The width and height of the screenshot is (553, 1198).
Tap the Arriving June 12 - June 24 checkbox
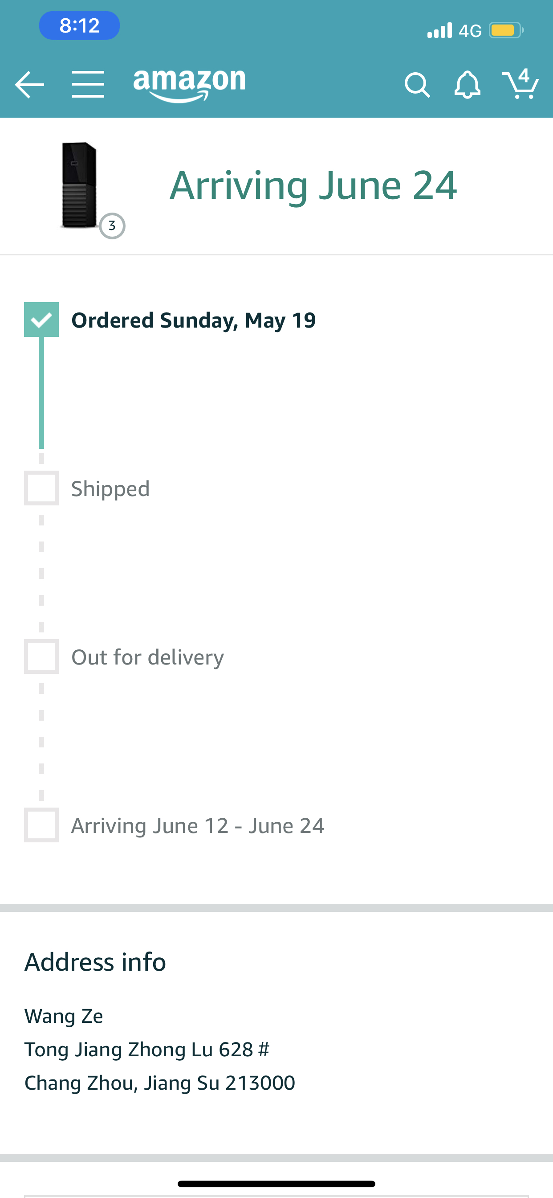41,825
